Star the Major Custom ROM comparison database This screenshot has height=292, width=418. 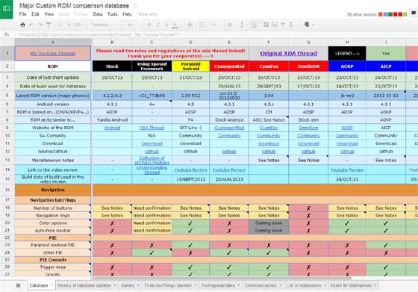pyautogui.click(x=135, y=5)
